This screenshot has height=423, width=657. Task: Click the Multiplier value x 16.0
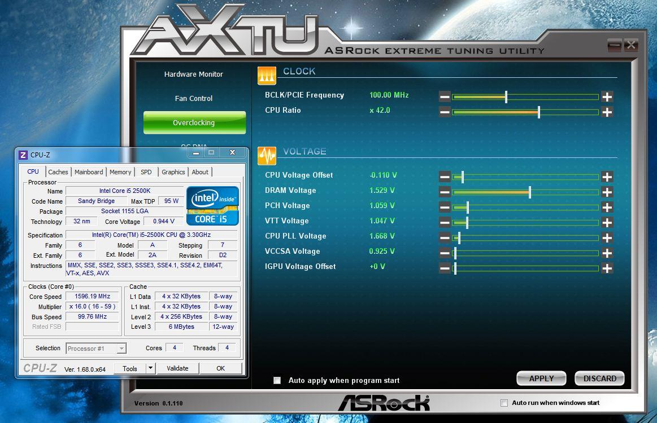tap(93, 306)
